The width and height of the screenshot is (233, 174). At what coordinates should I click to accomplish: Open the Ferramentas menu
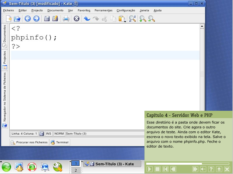(103, 10)
